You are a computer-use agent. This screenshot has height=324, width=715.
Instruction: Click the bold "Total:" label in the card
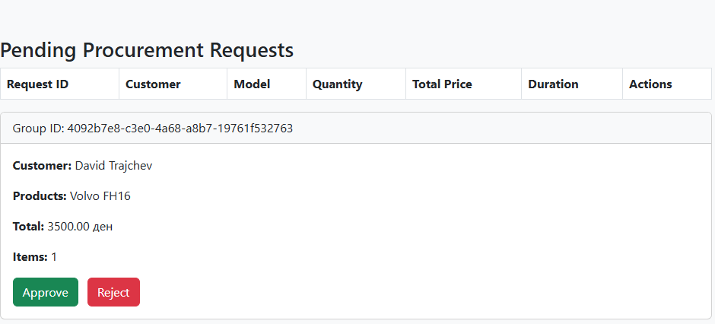coord(28,227)
